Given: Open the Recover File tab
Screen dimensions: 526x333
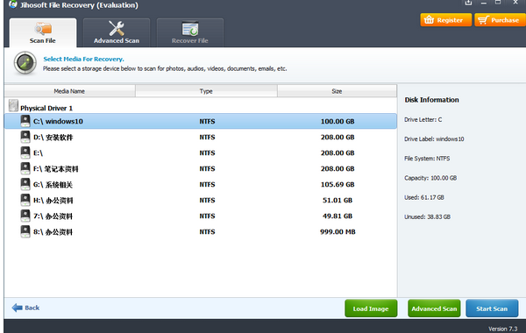Looking at the screenshot, I should [x=190, y=32].
